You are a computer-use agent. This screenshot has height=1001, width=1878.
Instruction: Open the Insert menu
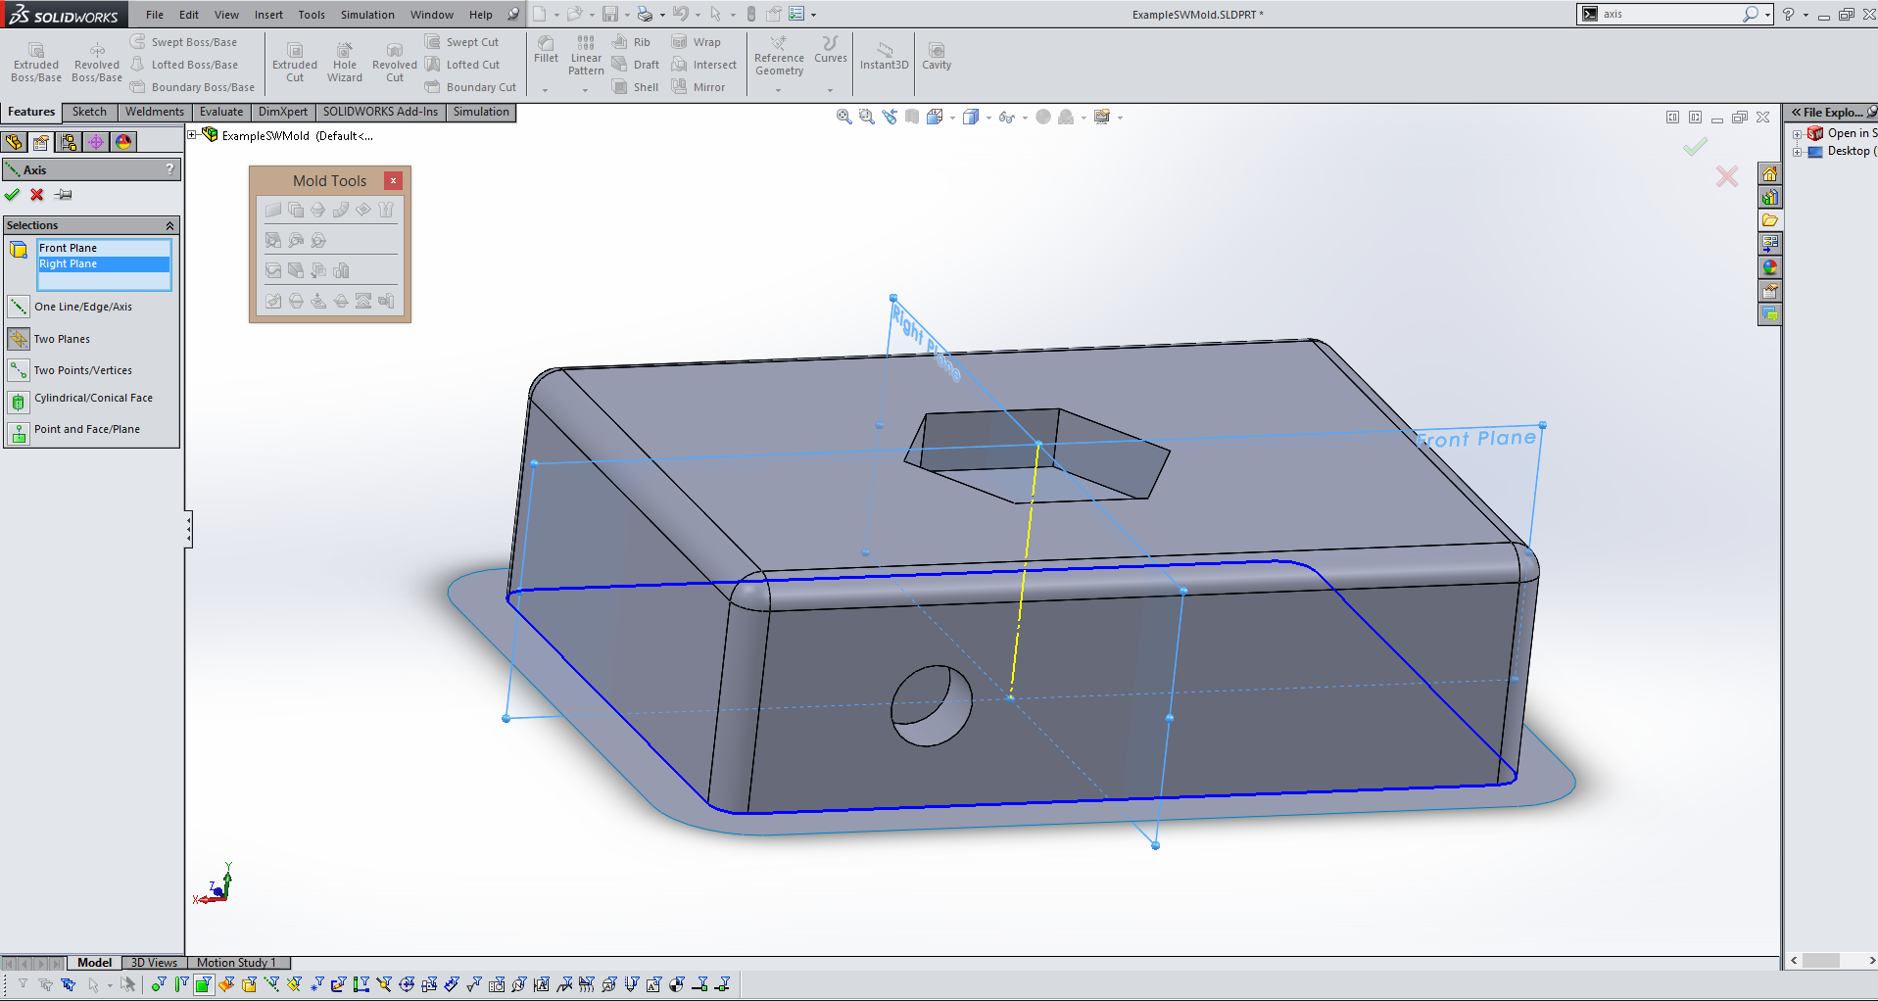coord(268,15)
